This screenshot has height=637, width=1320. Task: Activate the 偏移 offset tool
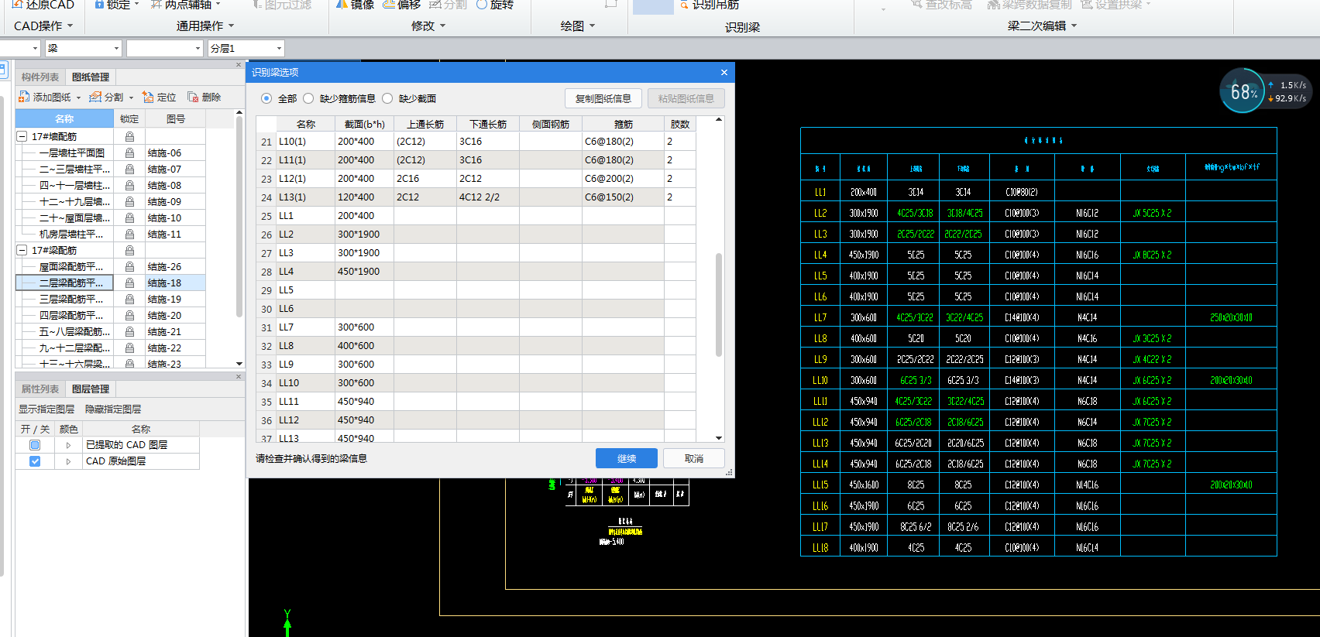(x=402, y=5)
